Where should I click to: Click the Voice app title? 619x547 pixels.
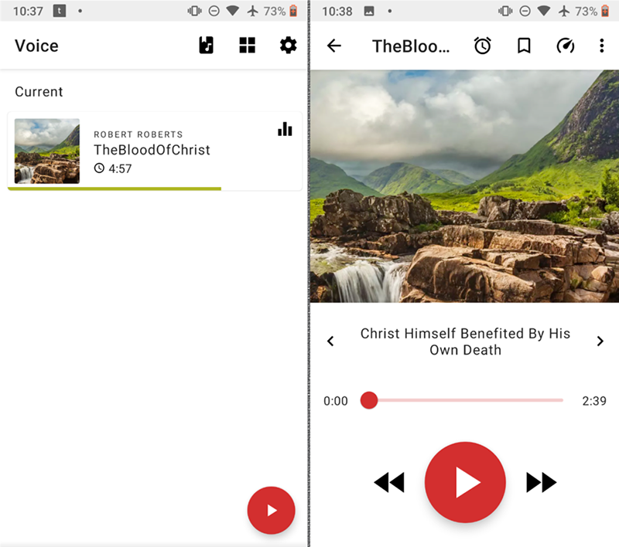[x=36, y=46]
